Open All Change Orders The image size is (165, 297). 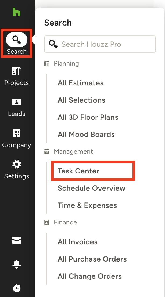(x=89, y=276)
